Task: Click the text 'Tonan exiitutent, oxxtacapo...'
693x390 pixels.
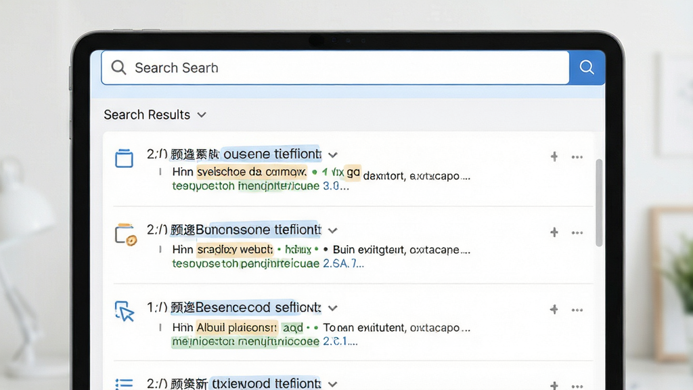Action: pos(397,328)
